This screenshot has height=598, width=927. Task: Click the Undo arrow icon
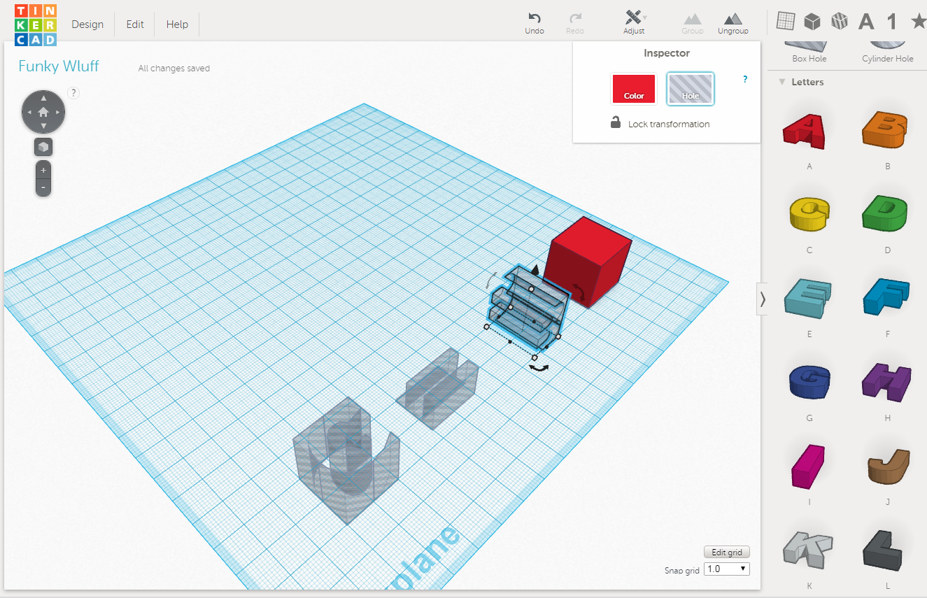535,18
